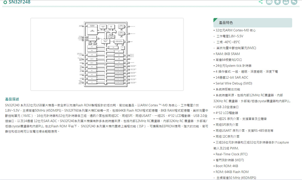Open the SN32F248 block diagram image

[x=107, y=55]
